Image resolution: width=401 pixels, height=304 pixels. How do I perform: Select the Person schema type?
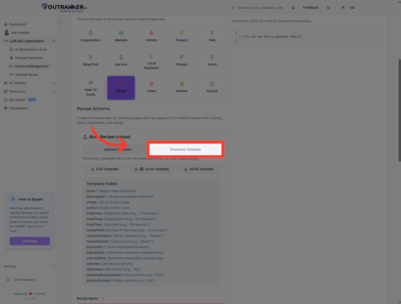pyautogui.click(x=182, y=61)
